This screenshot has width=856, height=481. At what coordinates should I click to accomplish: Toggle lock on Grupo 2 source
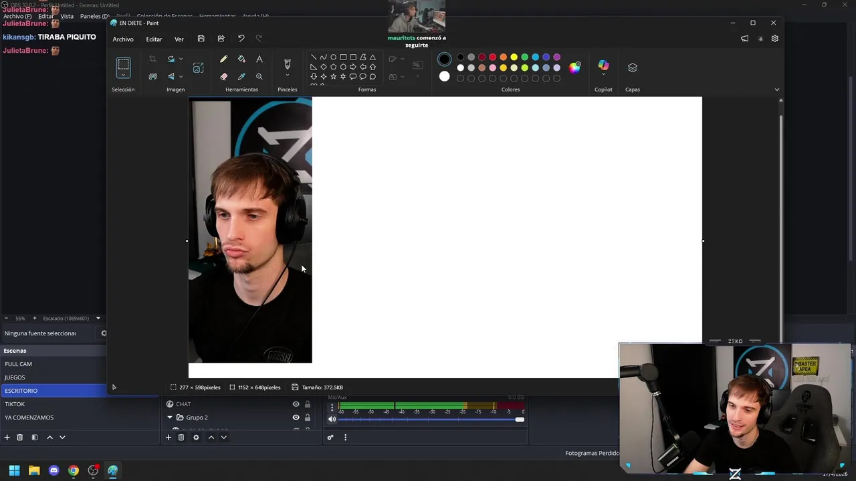click(x=308, y=418)
